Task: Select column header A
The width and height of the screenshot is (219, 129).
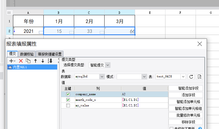Action: click(28, 13)
